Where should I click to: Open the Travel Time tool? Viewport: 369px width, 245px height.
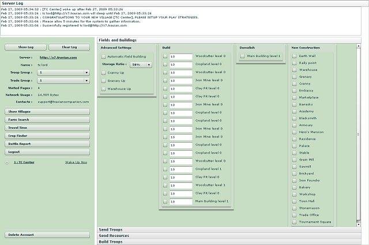[x=47, y=128]
